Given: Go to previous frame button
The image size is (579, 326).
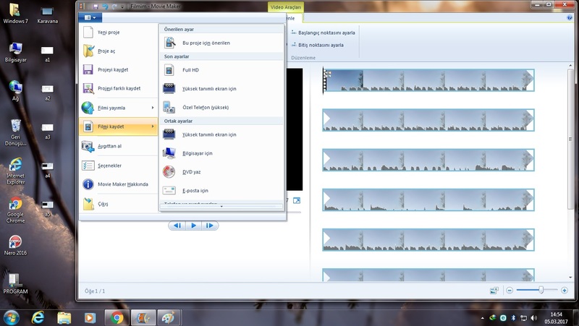Looking at the screenshot, I should tap(177, 226).
